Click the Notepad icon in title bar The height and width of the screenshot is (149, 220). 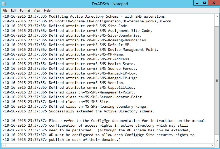tap(4, 4)
